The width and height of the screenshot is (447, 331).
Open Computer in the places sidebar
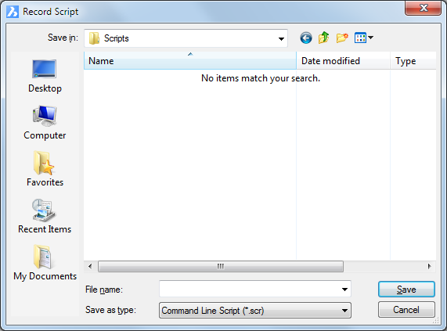tap(45, 123)
